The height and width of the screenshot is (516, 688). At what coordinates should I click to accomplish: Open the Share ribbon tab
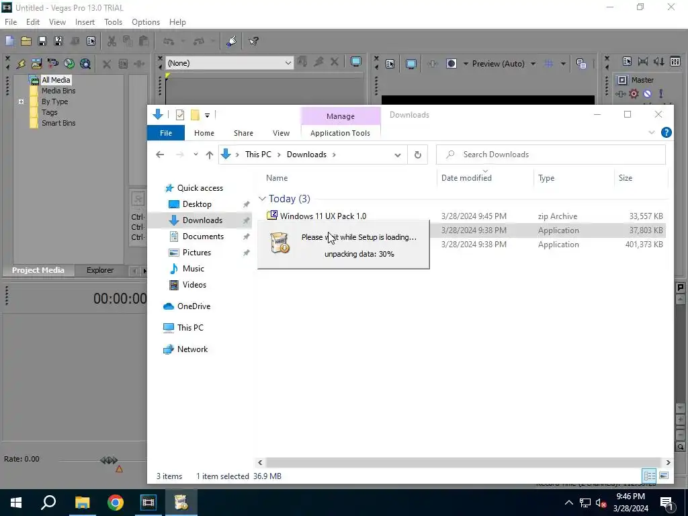tap(243, 133)
